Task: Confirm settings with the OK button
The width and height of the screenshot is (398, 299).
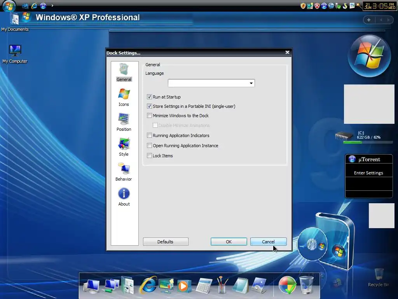Action: click(229, 242)
